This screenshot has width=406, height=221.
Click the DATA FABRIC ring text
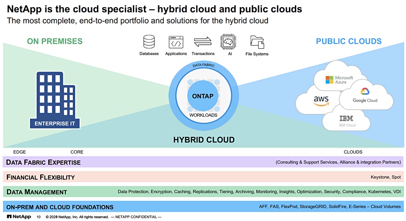203,65
